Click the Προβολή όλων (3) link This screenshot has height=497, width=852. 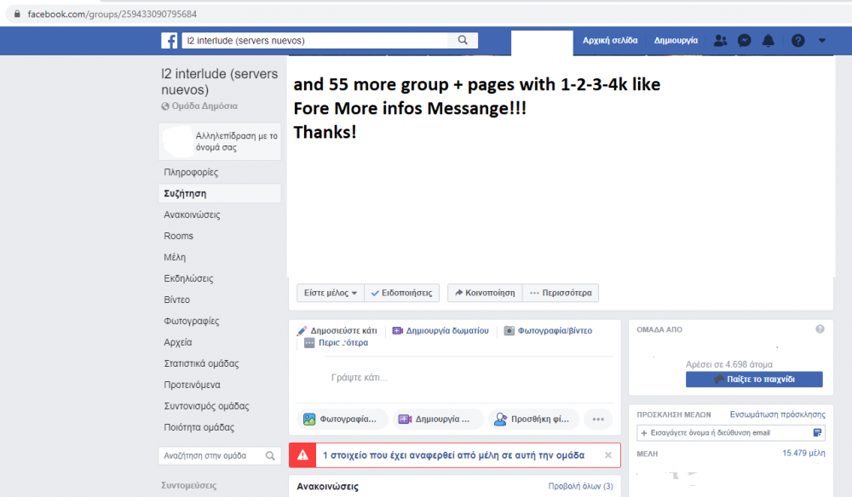pos(580,487)
